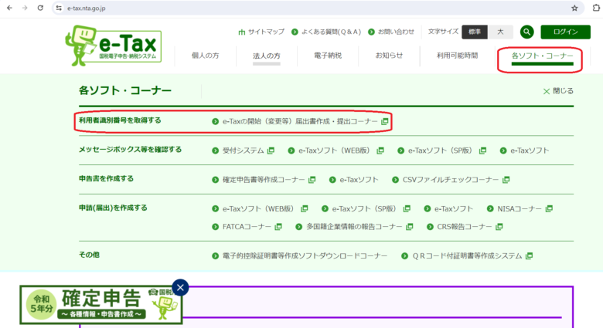Image resolution: width=603 pixels, height=328 pixels.
Task: Open 電子的控除証明書等作成ソフトダウンロードコーナー link
Action: (305, 256)
